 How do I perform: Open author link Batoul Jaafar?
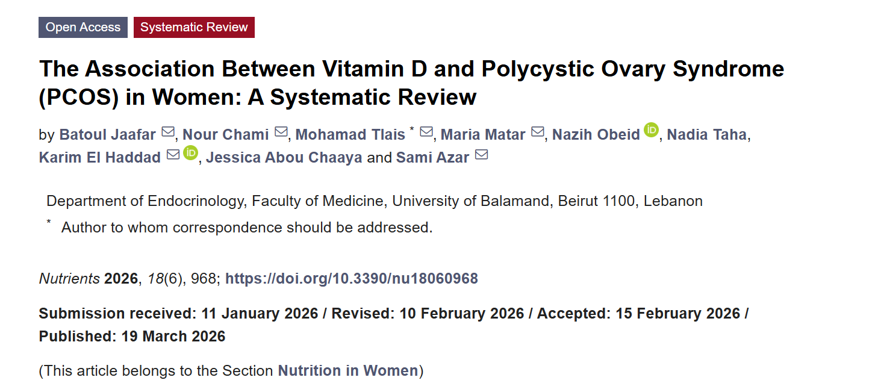(x=108, y=135)
